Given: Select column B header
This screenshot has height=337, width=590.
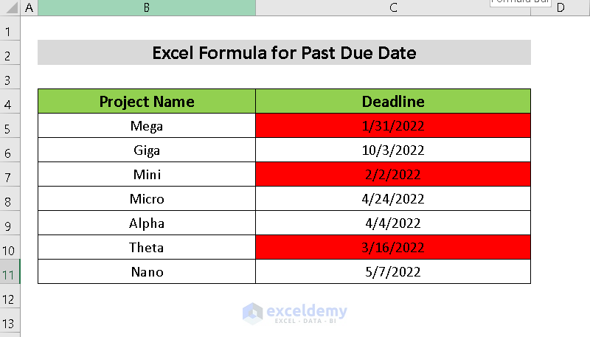Looking at the screenshot, I should [147, 7].
